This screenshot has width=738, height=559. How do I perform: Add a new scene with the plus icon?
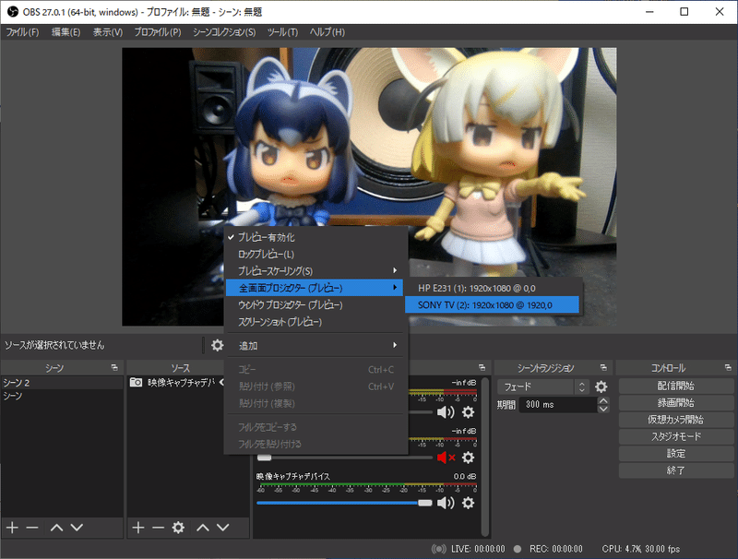tap(12, 528)
